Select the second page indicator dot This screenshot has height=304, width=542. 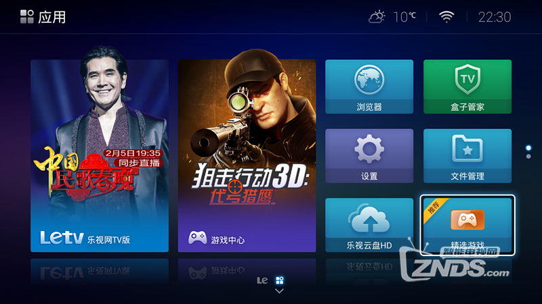tap(528, 157)
